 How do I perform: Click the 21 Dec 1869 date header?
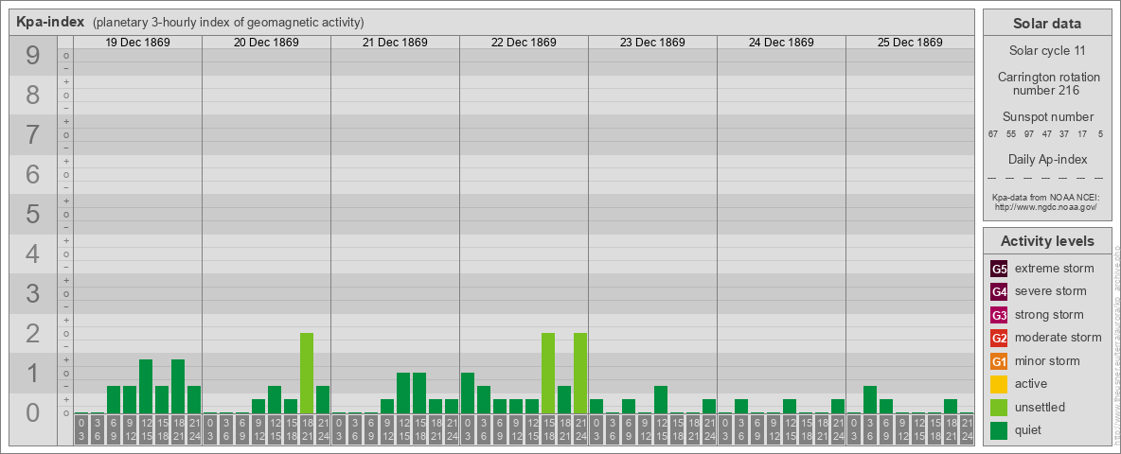[396, 43]
